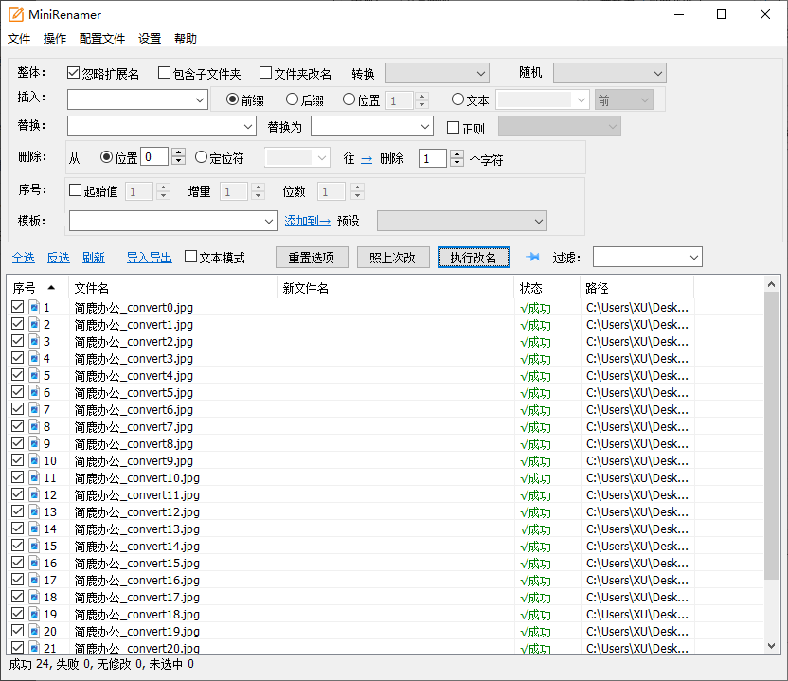Screen dimensions: 788x681
Task: Click the 执行改名 button
Action: point(473,256)
